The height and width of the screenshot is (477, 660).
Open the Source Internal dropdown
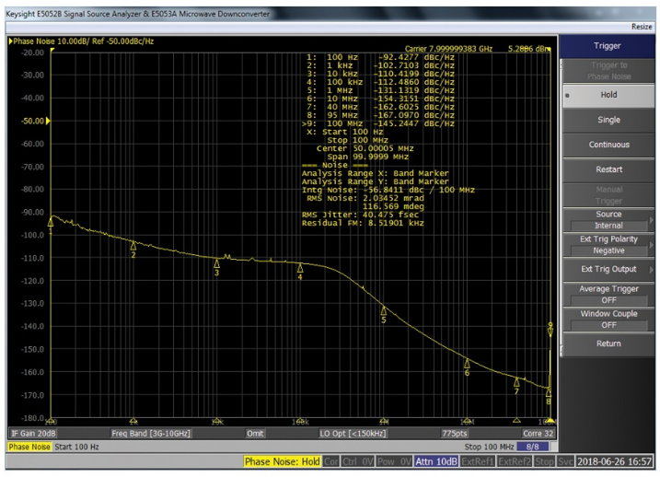[x=608, y=220]
